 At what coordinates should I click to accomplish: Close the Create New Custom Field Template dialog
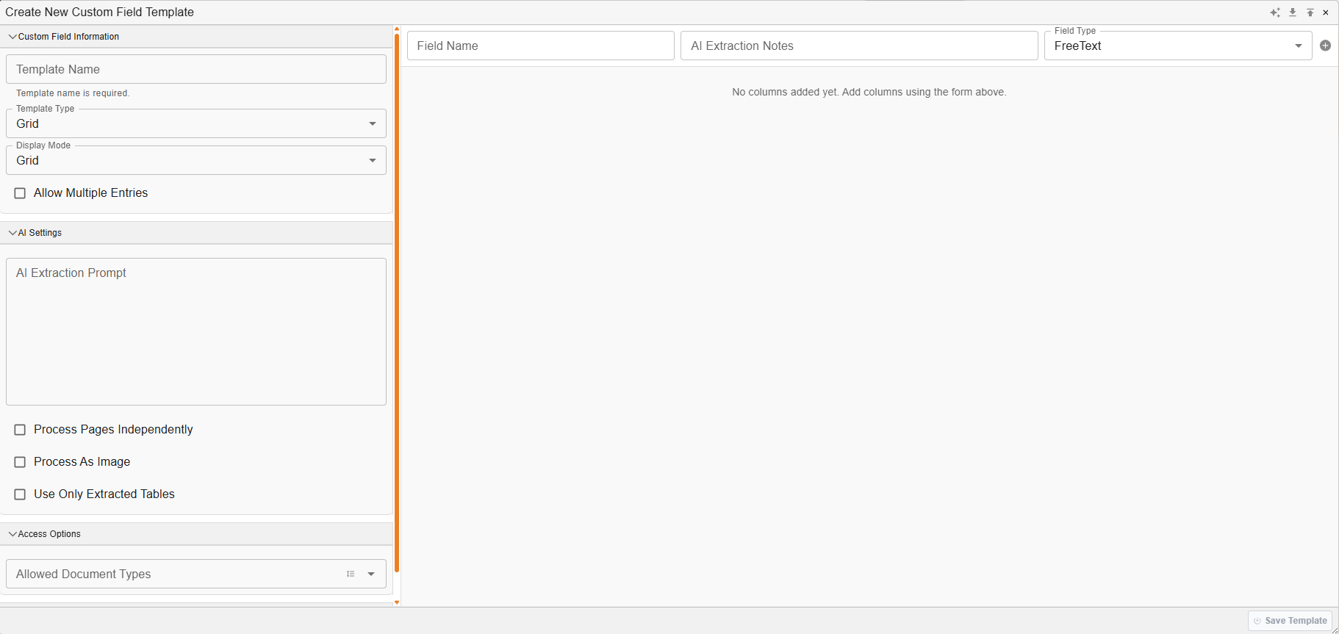[1326, 12]
